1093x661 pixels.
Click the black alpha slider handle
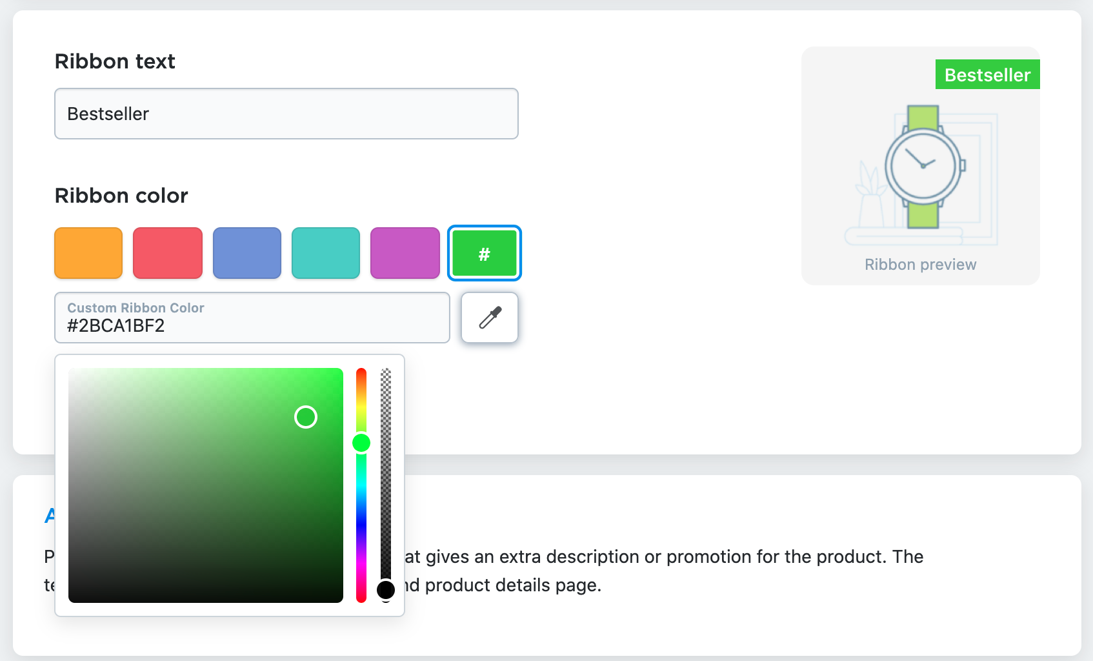(386, 589)
